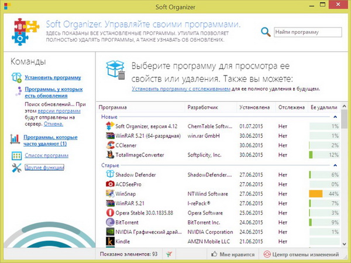Screen dimensions: 351x263
Task: Click the magnifier search icon
Action: click(x=266, y=32)
